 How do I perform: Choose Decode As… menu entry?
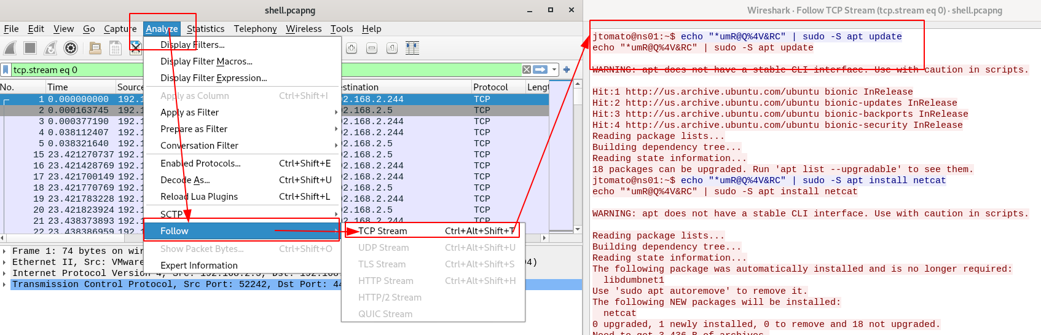(x=242, y=179)
